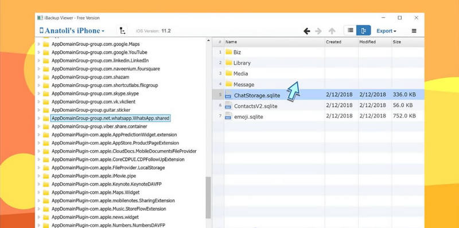This screenshot has width=459, height=228.
Task: Expand the WhatsApp.shared tree node
Action: [x=38, y=119]
